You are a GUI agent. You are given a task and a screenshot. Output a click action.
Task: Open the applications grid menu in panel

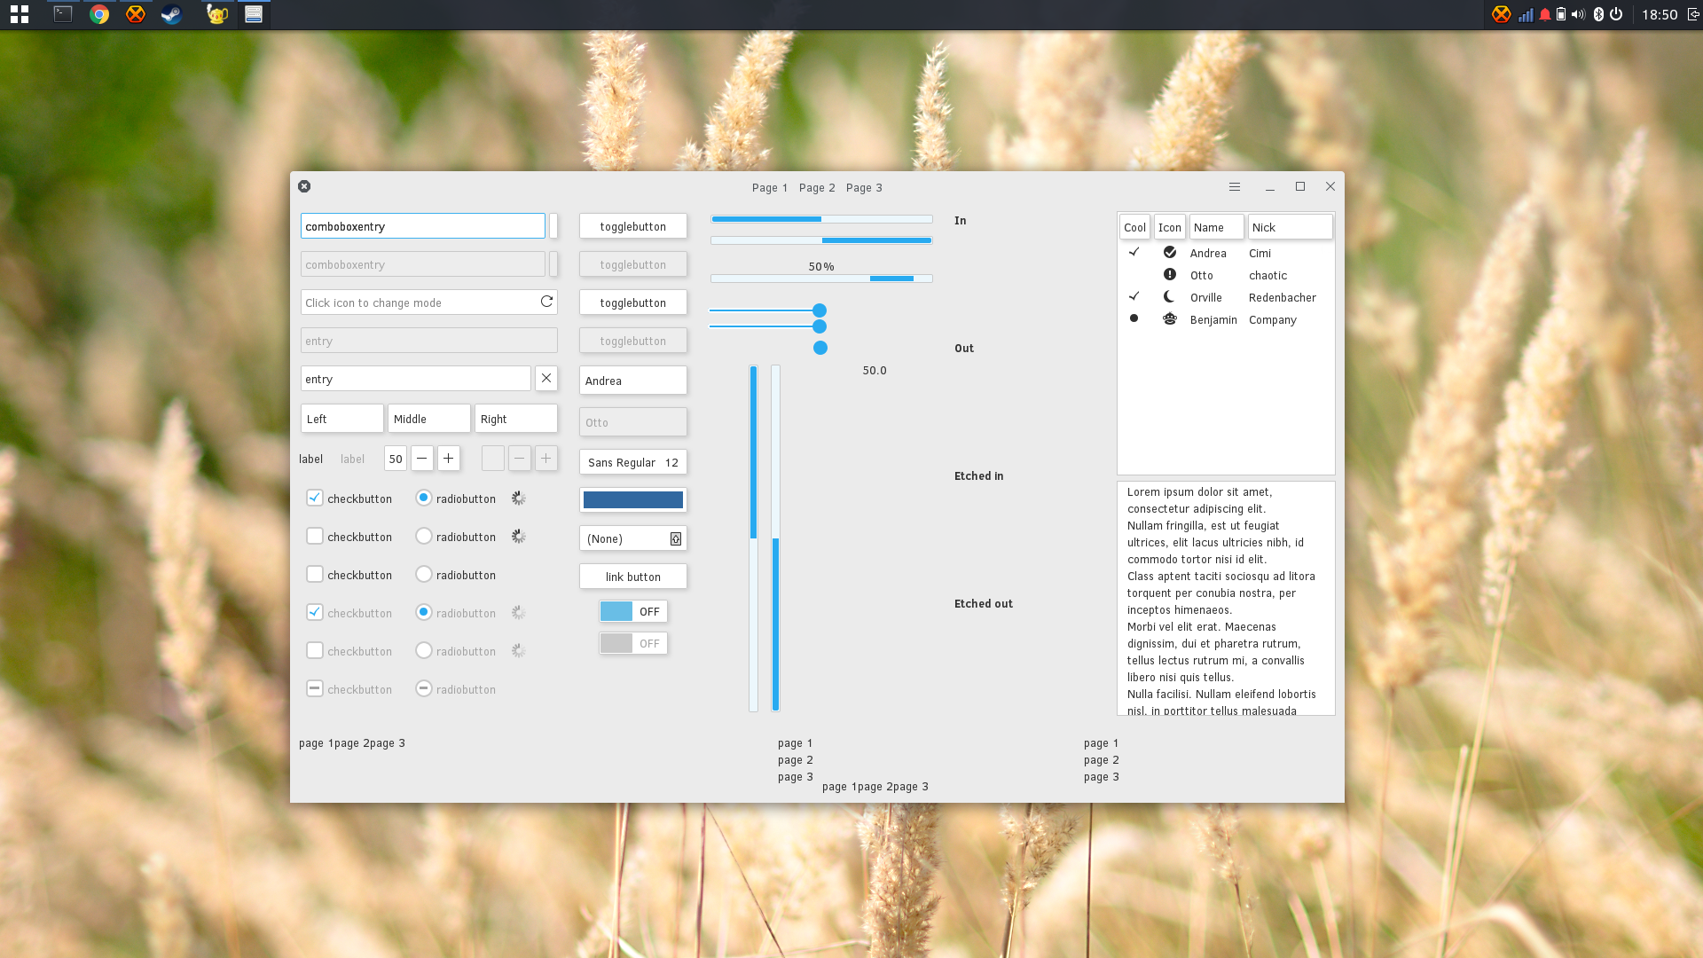[x=20, y=14]
